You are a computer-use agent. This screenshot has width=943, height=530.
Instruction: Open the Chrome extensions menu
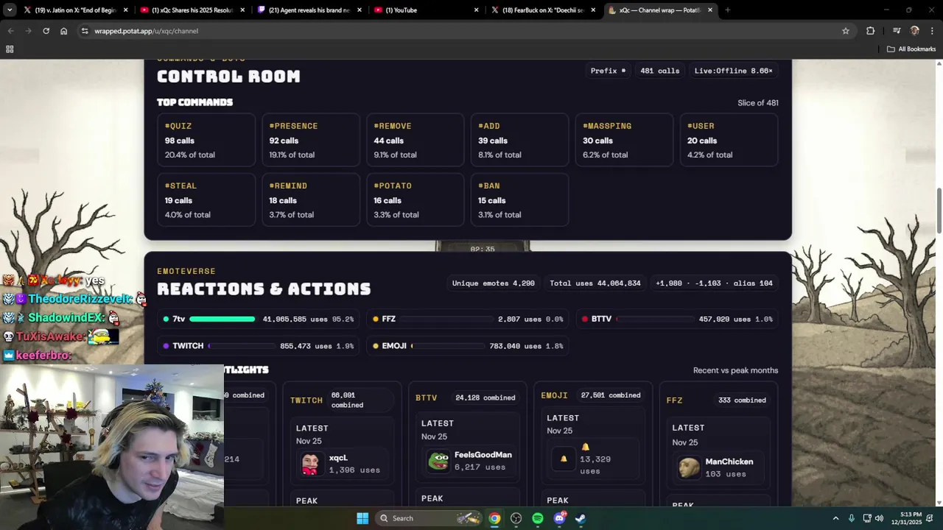pos(871,31)
